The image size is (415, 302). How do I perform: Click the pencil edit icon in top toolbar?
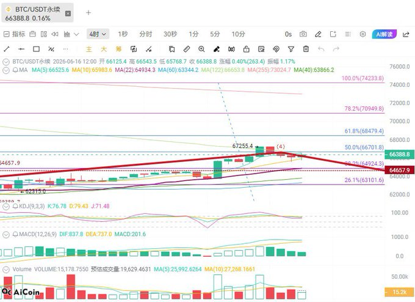[318, 34]
